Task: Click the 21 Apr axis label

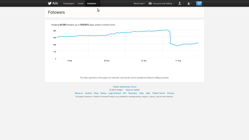Action: [x=144, y=61]
